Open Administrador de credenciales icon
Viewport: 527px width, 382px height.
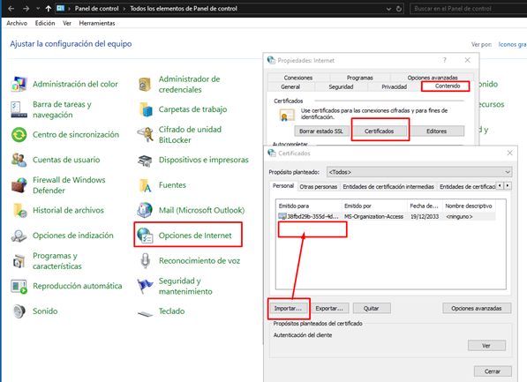point(145,84)
